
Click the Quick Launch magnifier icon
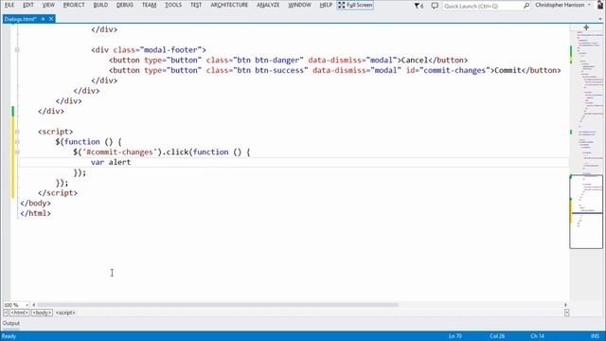[x=526, y=6]
